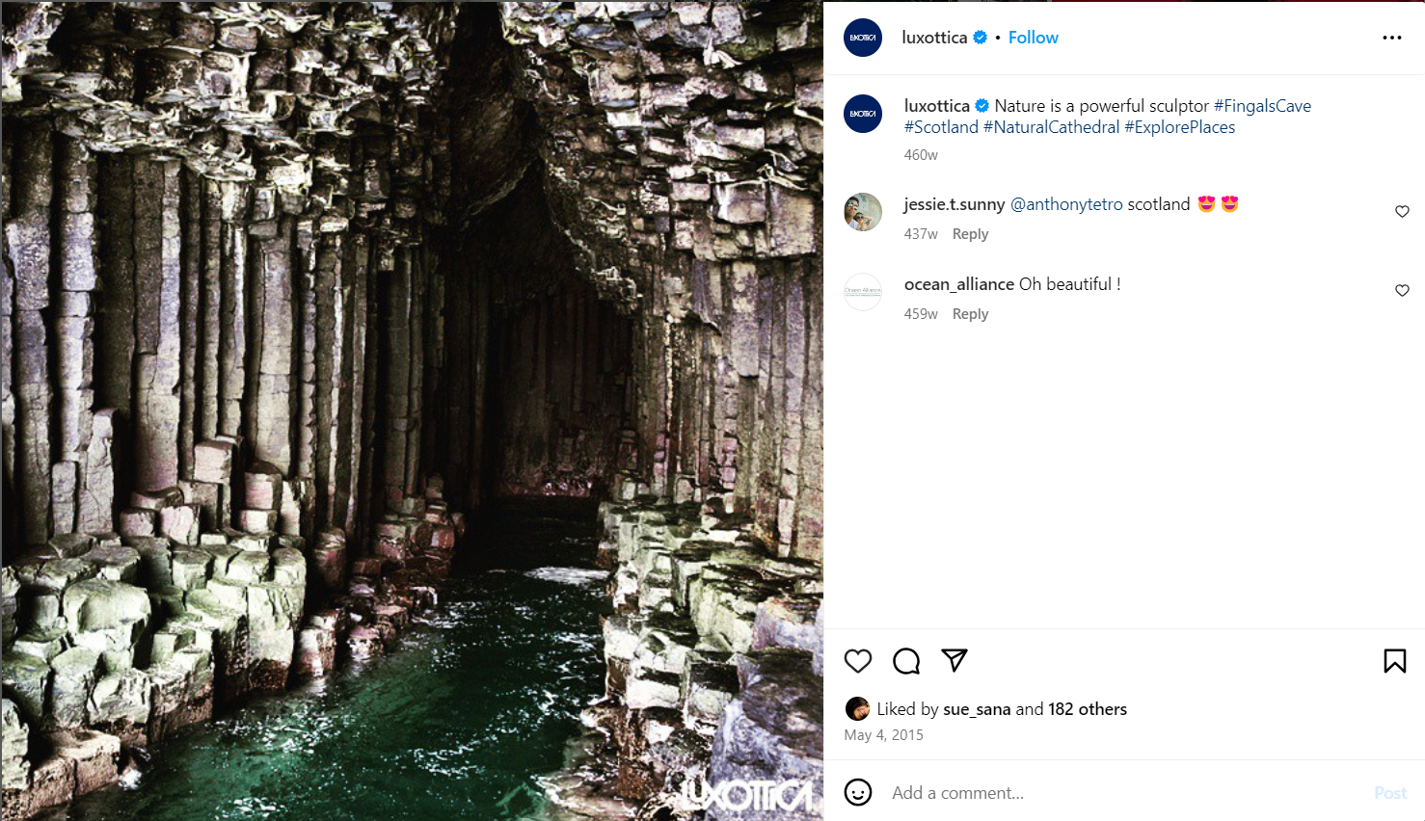Viewport: 1425px width, 821px height.
Task: Open ocean_alliance profile picture
Action: pos(863,291)
